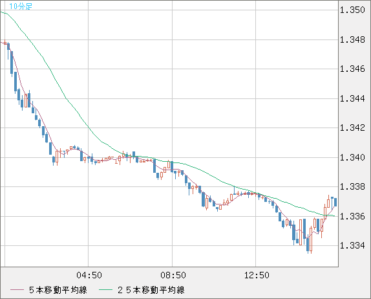Click the last blue candlestick on the chart
The height and width of the screenshot is (299, 371).
pos(335,202)
